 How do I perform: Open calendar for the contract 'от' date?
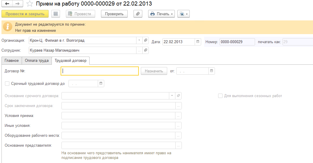point(212,71)
